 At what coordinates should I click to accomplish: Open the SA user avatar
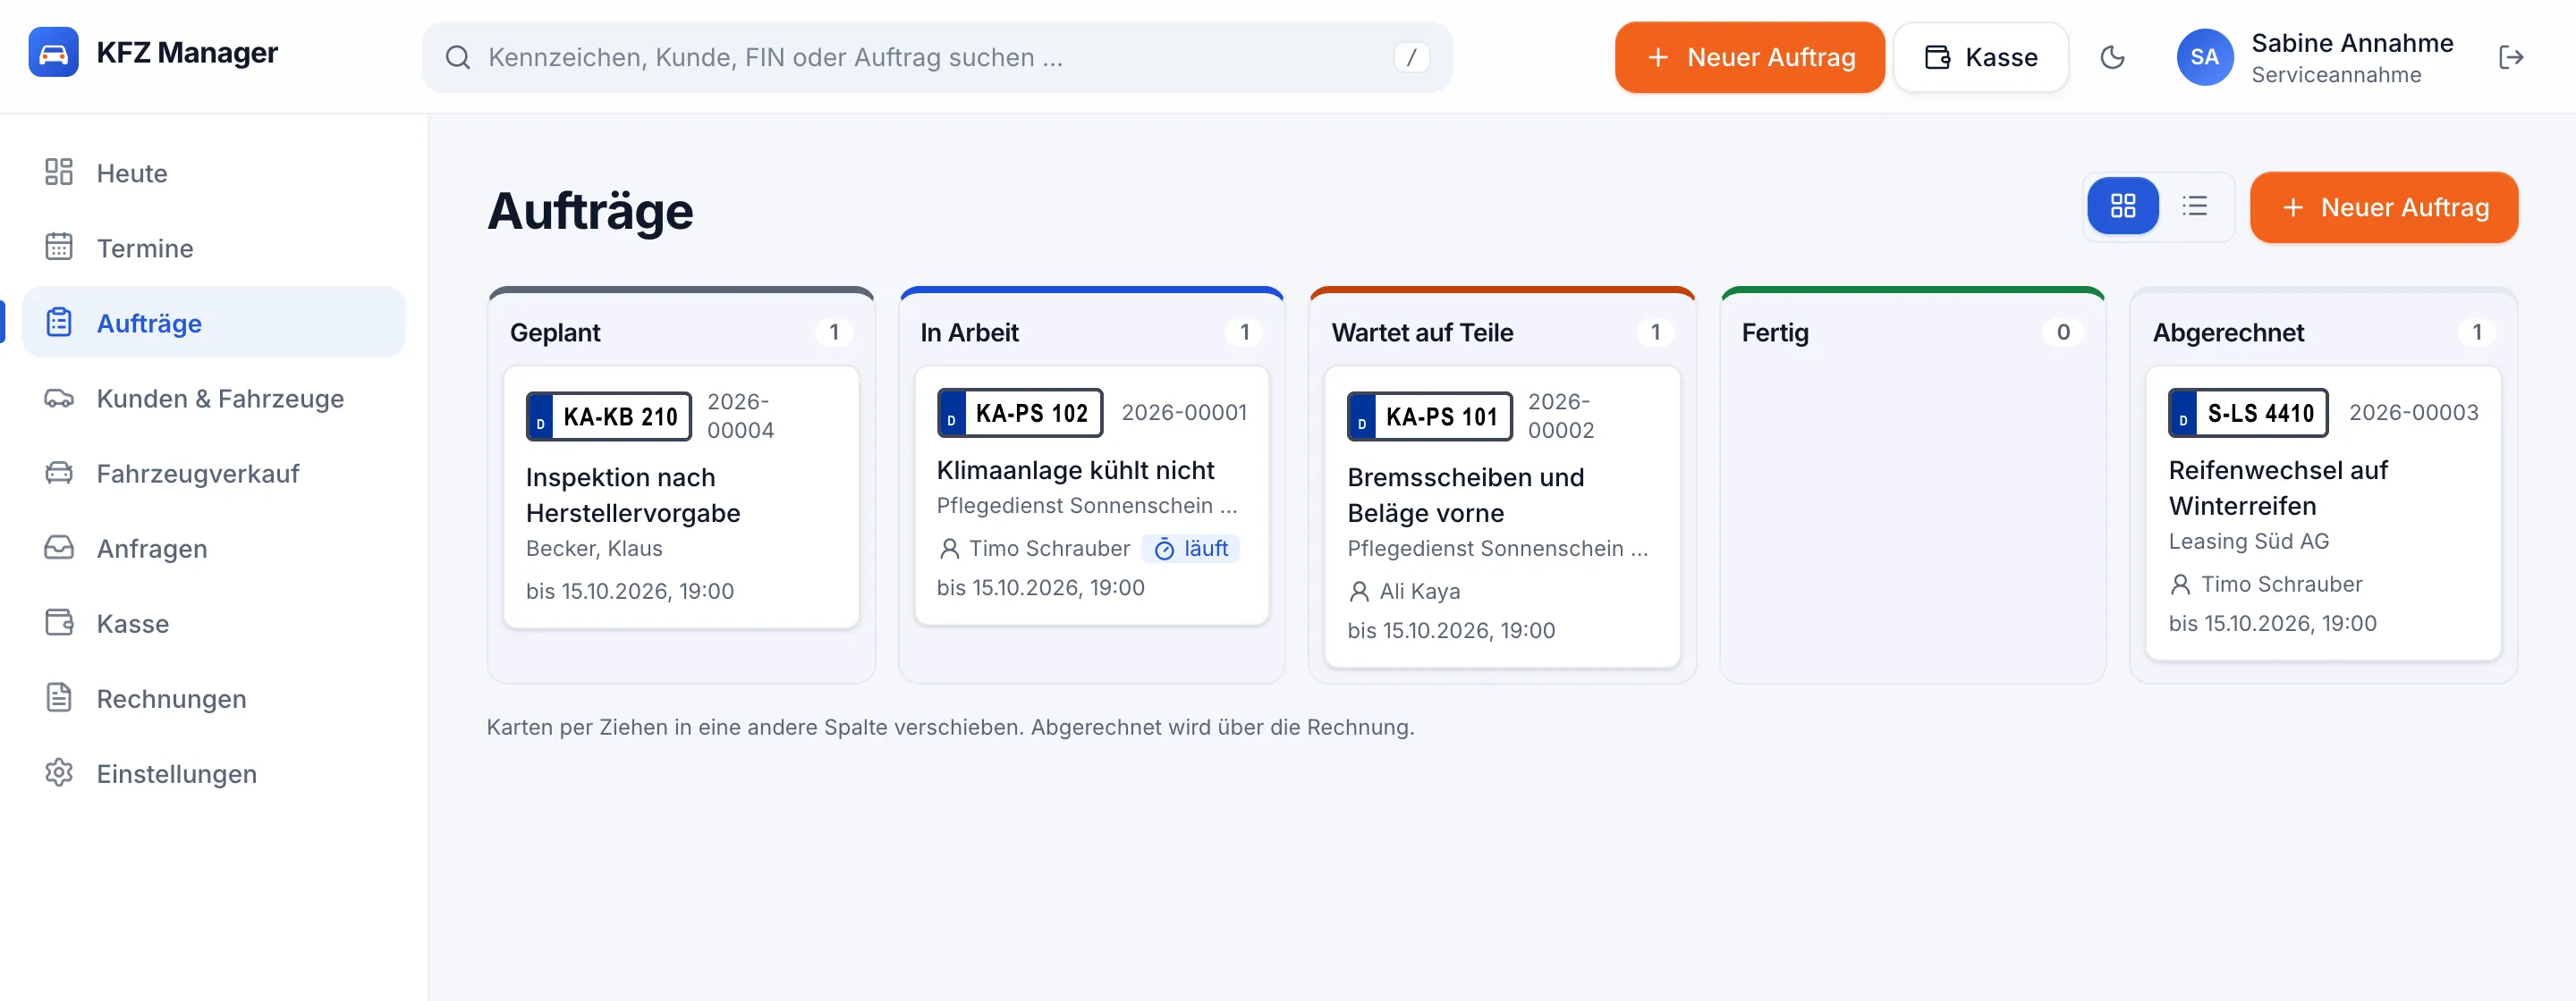click(2204, 58)
